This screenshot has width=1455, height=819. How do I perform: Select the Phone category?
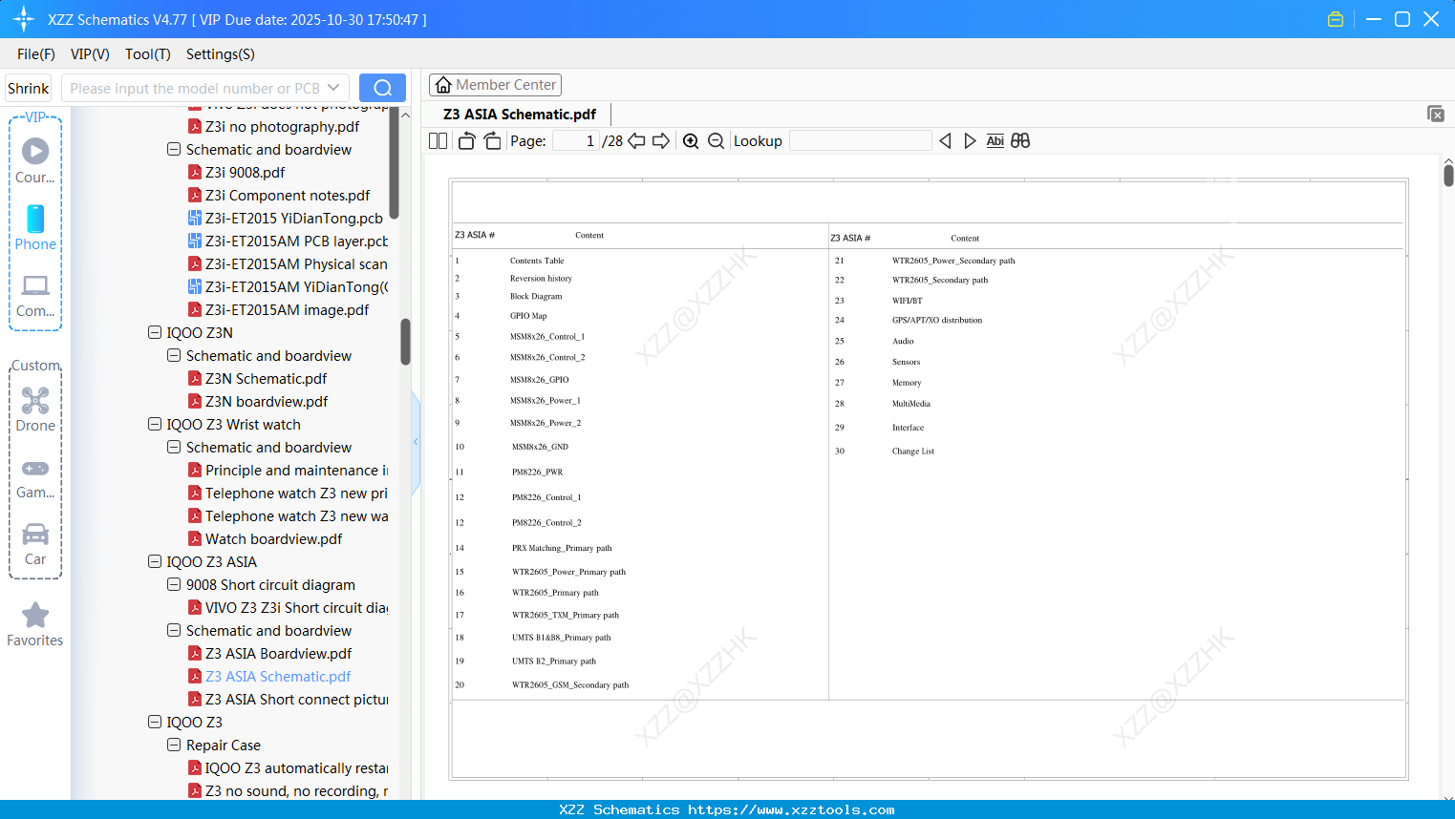pos(35,227)
